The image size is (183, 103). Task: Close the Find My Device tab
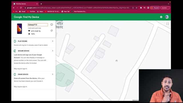[x=37, y=4]
